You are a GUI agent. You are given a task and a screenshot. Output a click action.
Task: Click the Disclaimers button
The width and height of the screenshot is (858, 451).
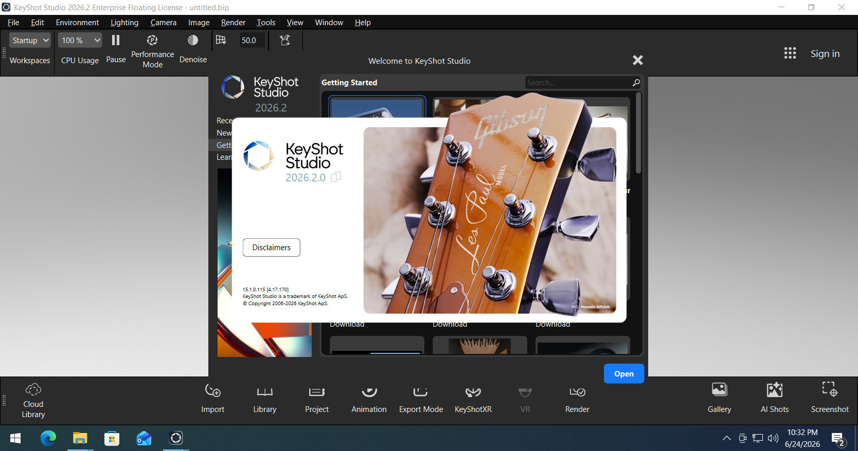[272, 248]
